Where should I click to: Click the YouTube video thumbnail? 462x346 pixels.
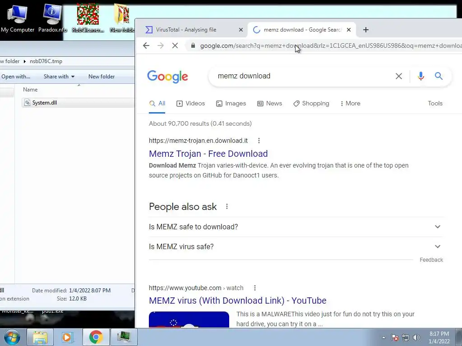click(x=189, y=319)
